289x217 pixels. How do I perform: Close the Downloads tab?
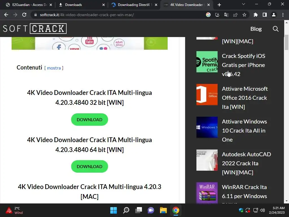coord(104,5)
